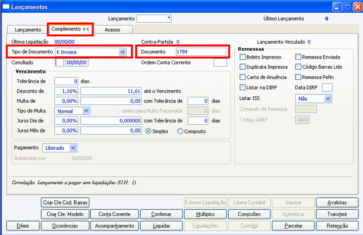Click the Transferir button
This screenshot has height=235, width=363.
pos(337,214)
